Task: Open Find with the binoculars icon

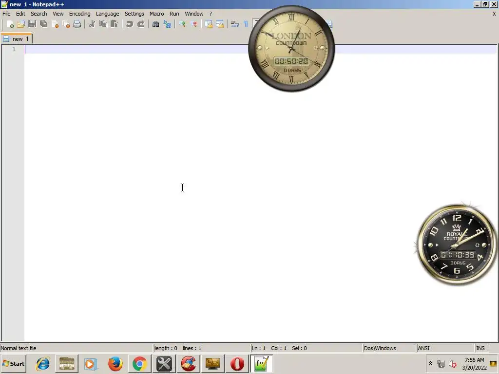Action: [156, 24]
